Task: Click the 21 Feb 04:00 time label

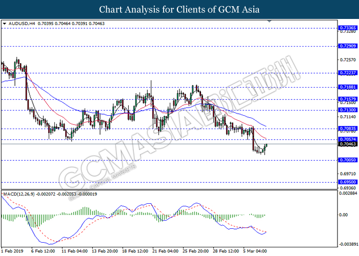Action: pyautogui.click(x=165, y=251)
